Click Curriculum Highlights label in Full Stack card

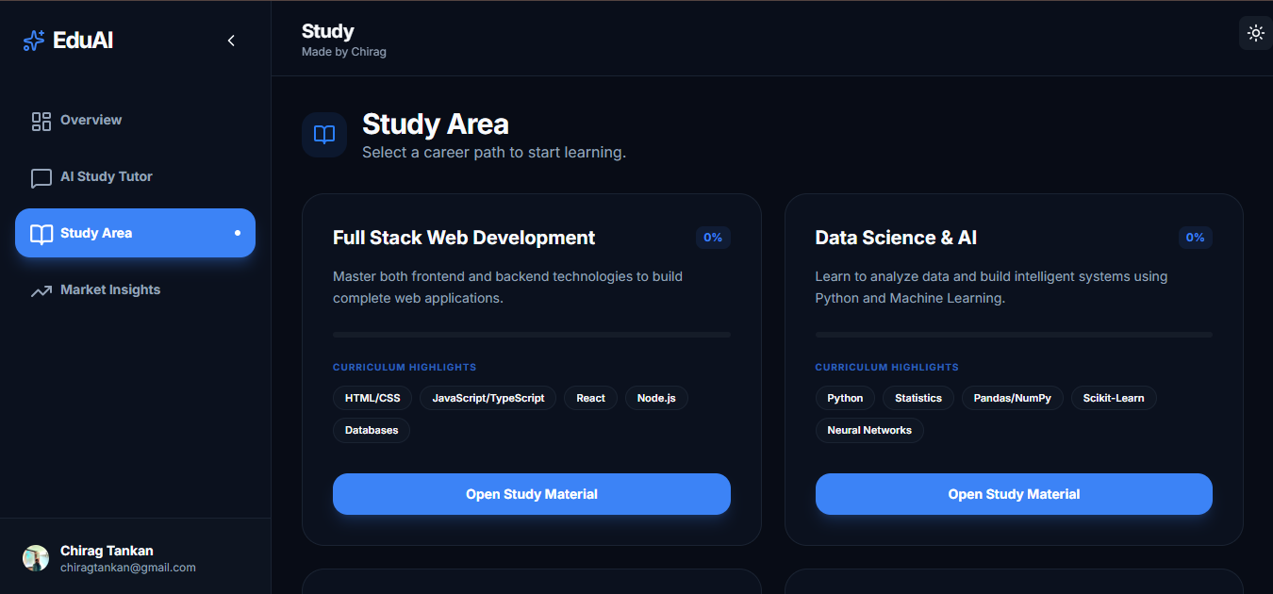tap(405, 367)
